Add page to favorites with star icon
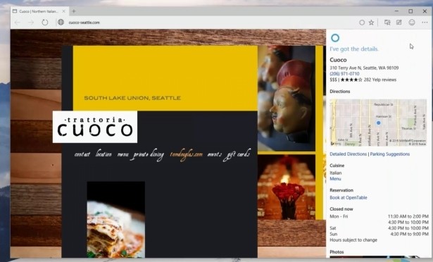Viewport: 433px width, 262px height. (x=372, y=23)
